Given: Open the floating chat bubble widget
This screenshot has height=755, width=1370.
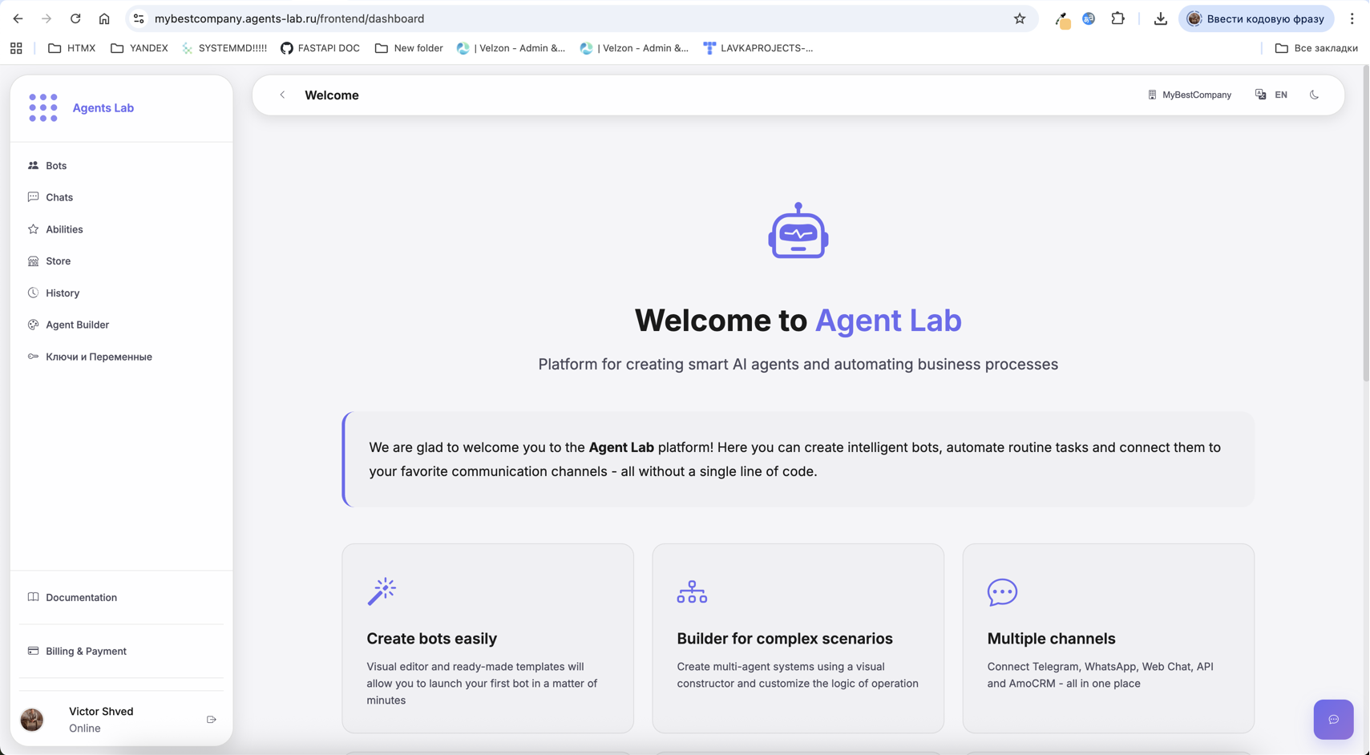Looking at the screenshot, I should pyautogui.click(x=1332, y=720).
